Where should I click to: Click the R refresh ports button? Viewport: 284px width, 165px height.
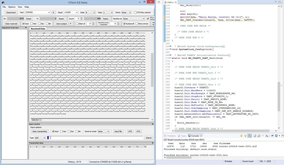tap(53, 12)
